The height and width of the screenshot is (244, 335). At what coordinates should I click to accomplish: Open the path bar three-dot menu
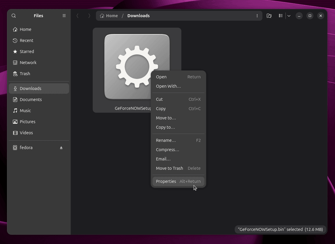pyautogui.click(x=257, y=16)
